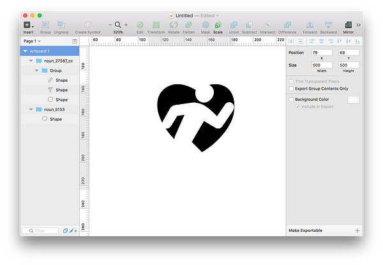383x265 pixels.
Task: Click the Height size field
Action: (x=349, y=65)
